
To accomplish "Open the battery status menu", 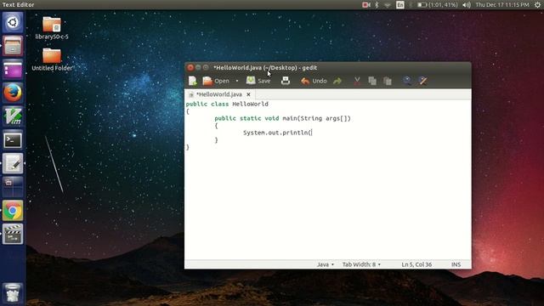I will tap(437, 4).
